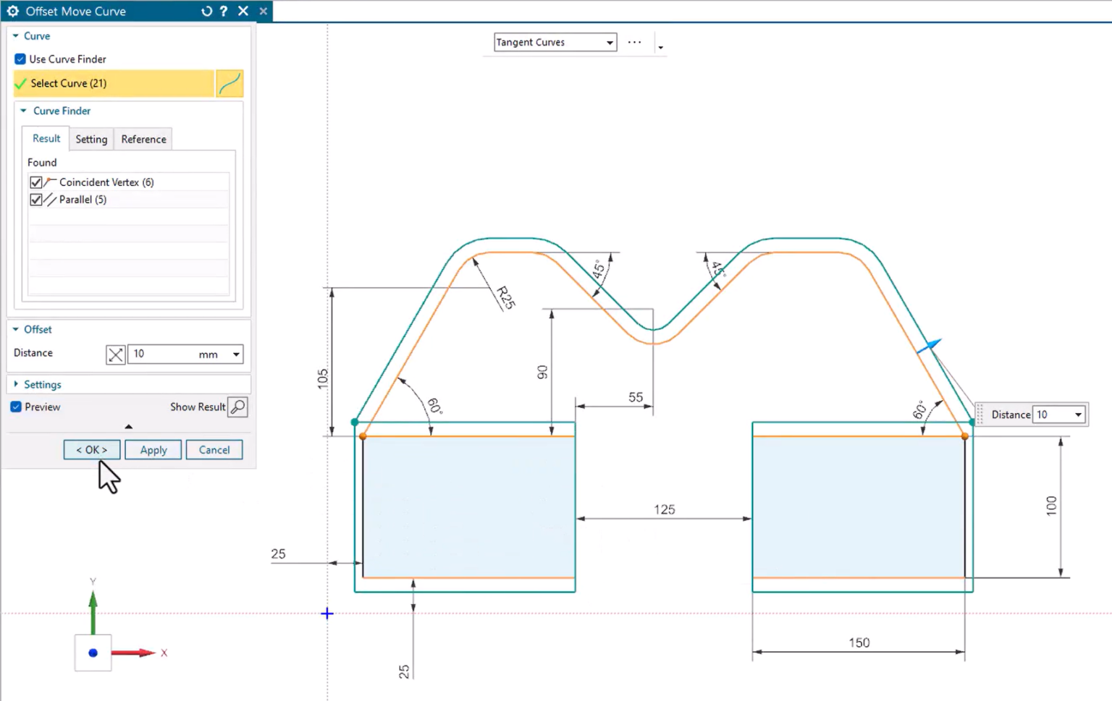Open the Reference tab in Curve Finder

[x=143, y=139]
